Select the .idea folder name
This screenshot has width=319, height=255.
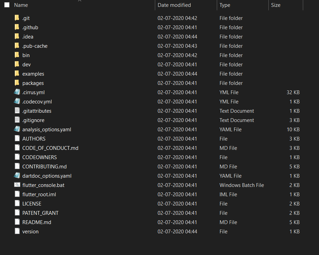(28, 37)
